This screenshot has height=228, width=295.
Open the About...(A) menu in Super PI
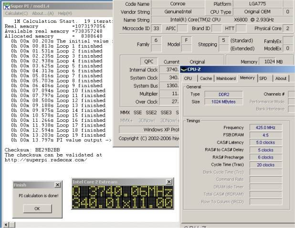(43, 13)
